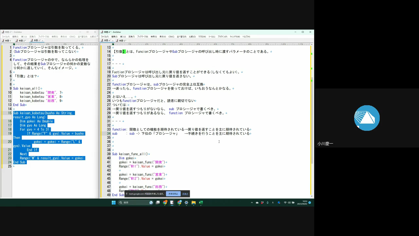Click the OneDrive cloud tray icon
419x236 pixels.
point(257,203)
